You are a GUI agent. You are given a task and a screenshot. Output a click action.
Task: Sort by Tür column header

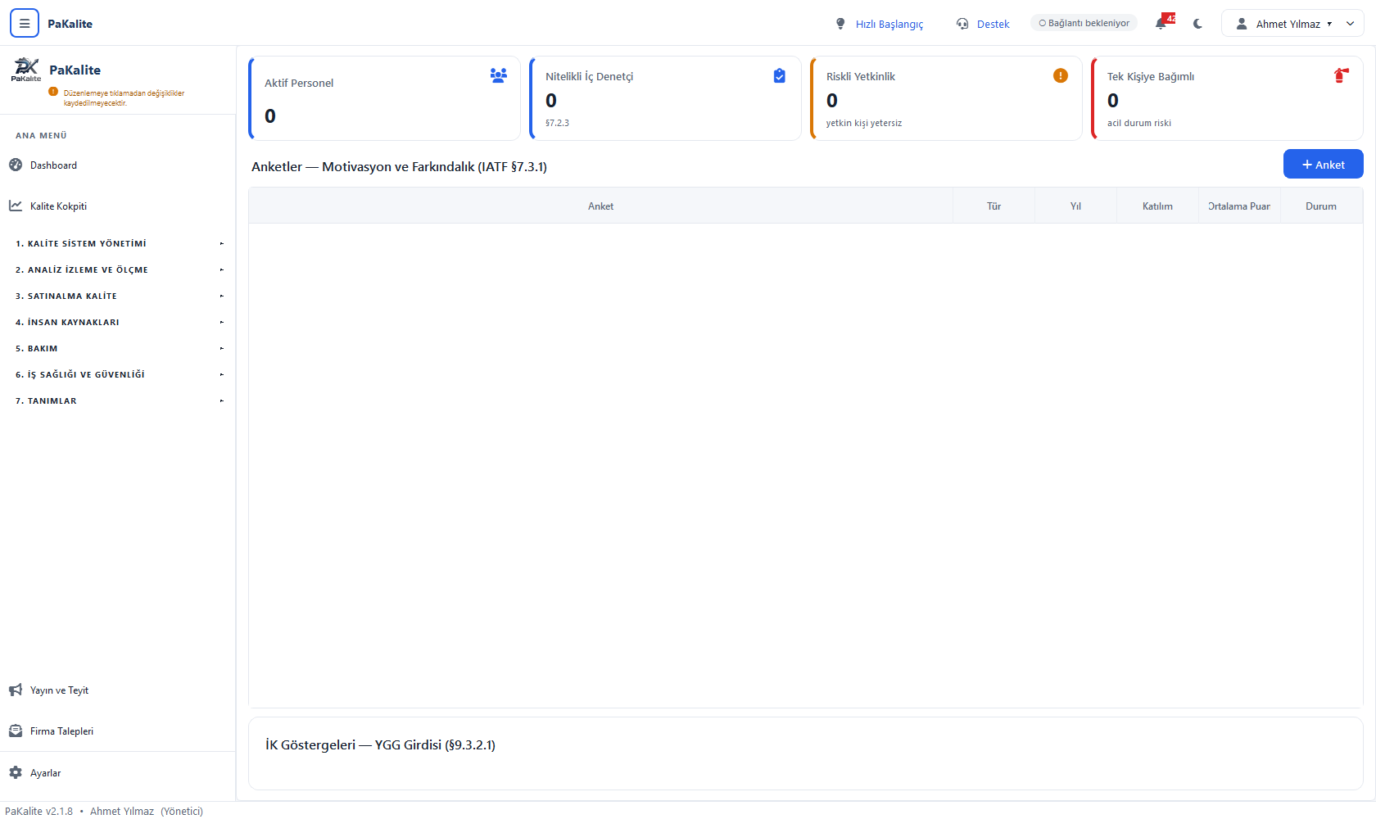tap(994, 206)
